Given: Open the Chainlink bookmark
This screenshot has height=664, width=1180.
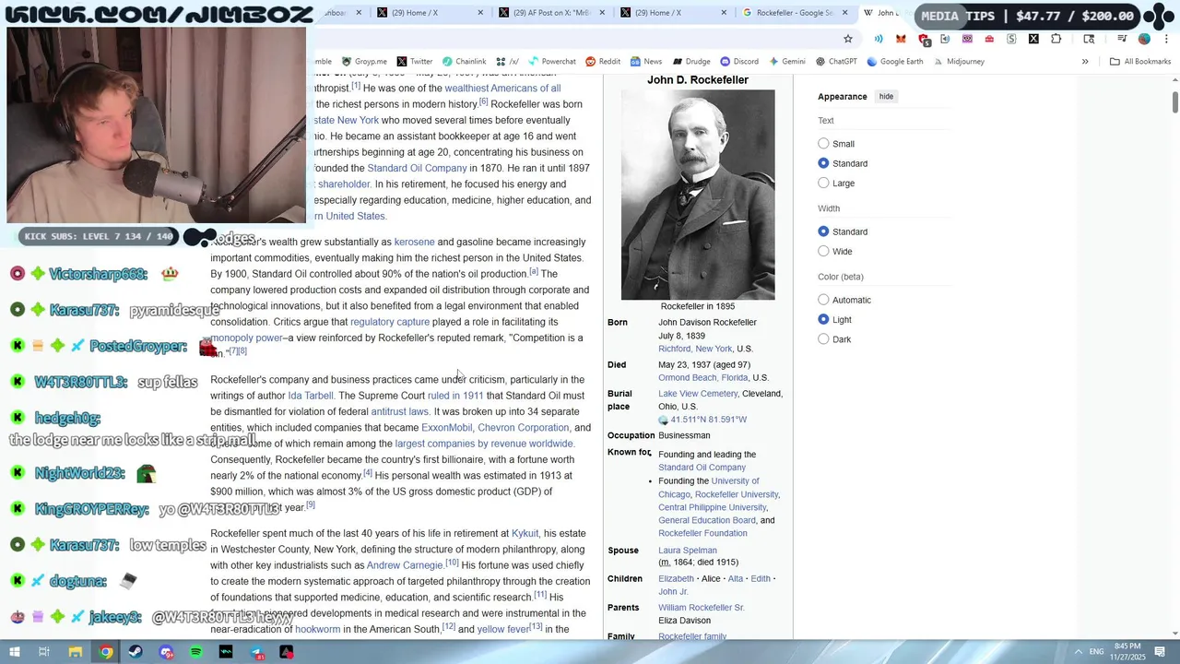Looking at the screenshot, I should pos(464,62).
